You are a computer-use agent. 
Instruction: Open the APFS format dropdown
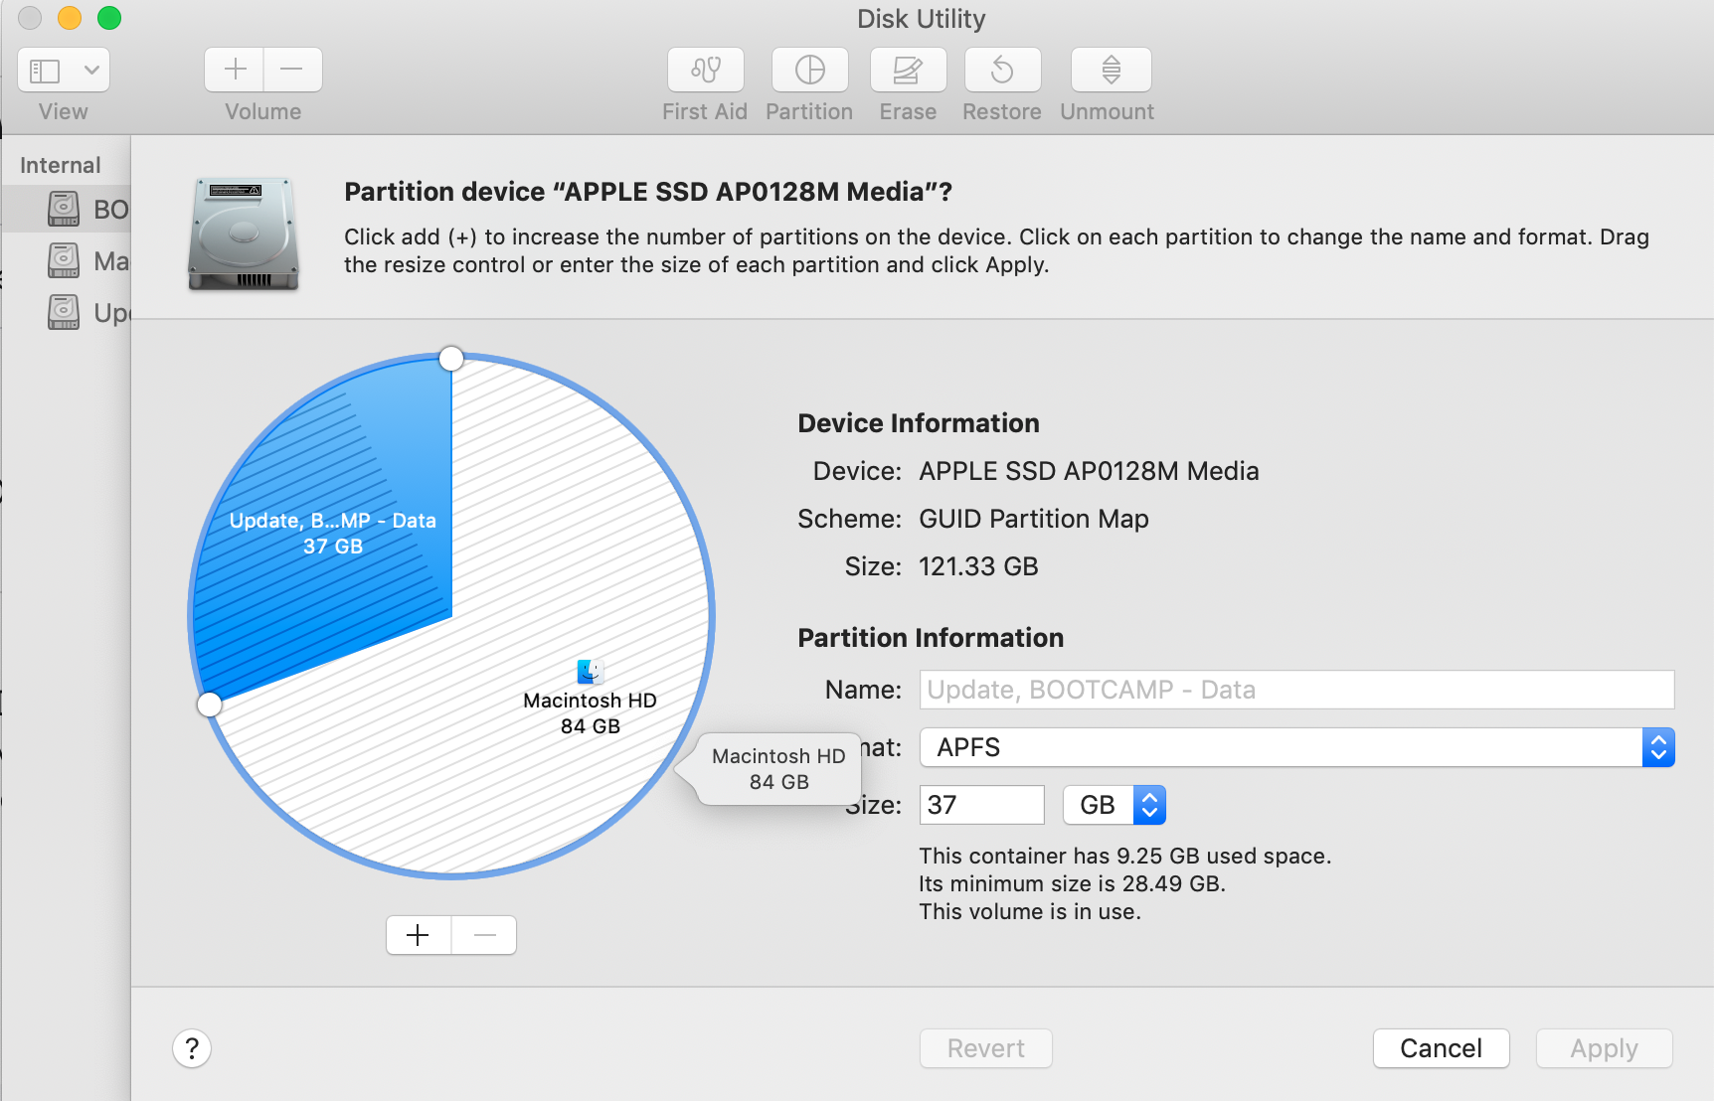click(1296, 747)
